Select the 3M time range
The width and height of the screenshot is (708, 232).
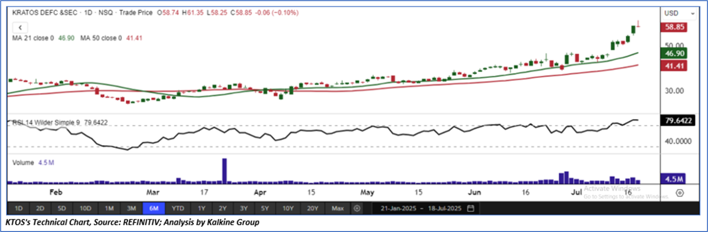click(131, 208)
